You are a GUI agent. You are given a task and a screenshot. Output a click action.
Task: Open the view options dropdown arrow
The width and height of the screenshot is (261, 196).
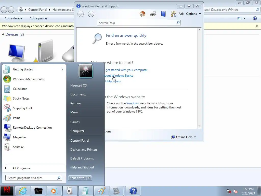[244, 18]
